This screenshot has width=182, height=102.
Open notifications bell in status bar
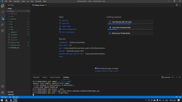tap(180, 97)
